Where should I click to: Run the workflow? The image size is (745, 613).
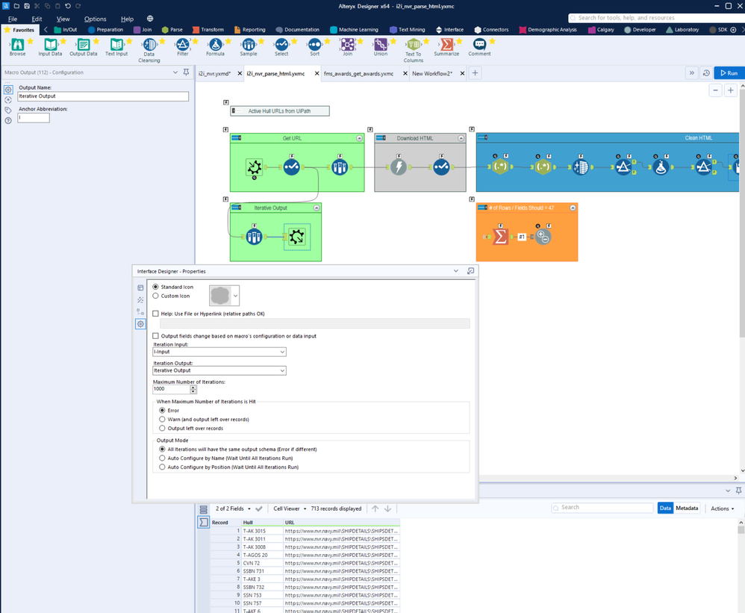pos(729,73)
